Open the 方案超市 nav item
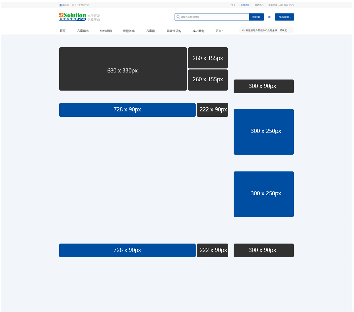The width and height of the screenshot is (354, 312). 83,31
